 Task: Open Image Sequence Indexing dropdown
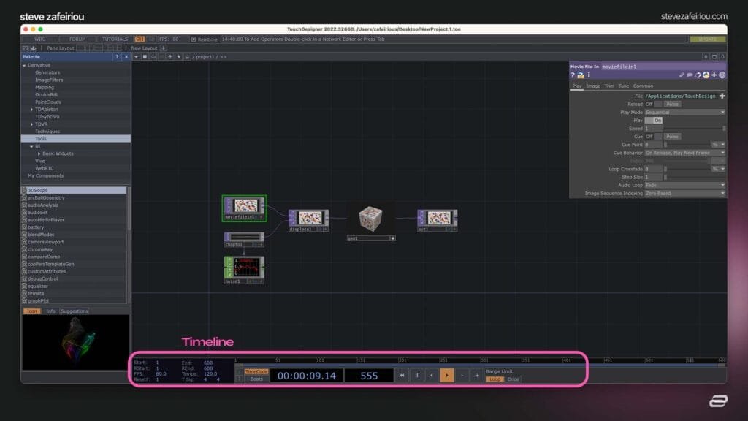[x=685, y=193]
